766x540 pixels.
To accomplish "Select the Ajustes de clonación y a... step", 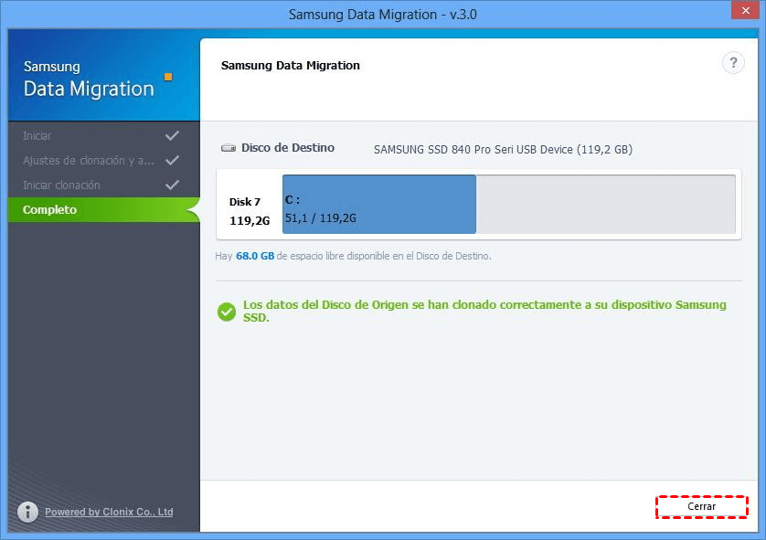I will (103, 160).
